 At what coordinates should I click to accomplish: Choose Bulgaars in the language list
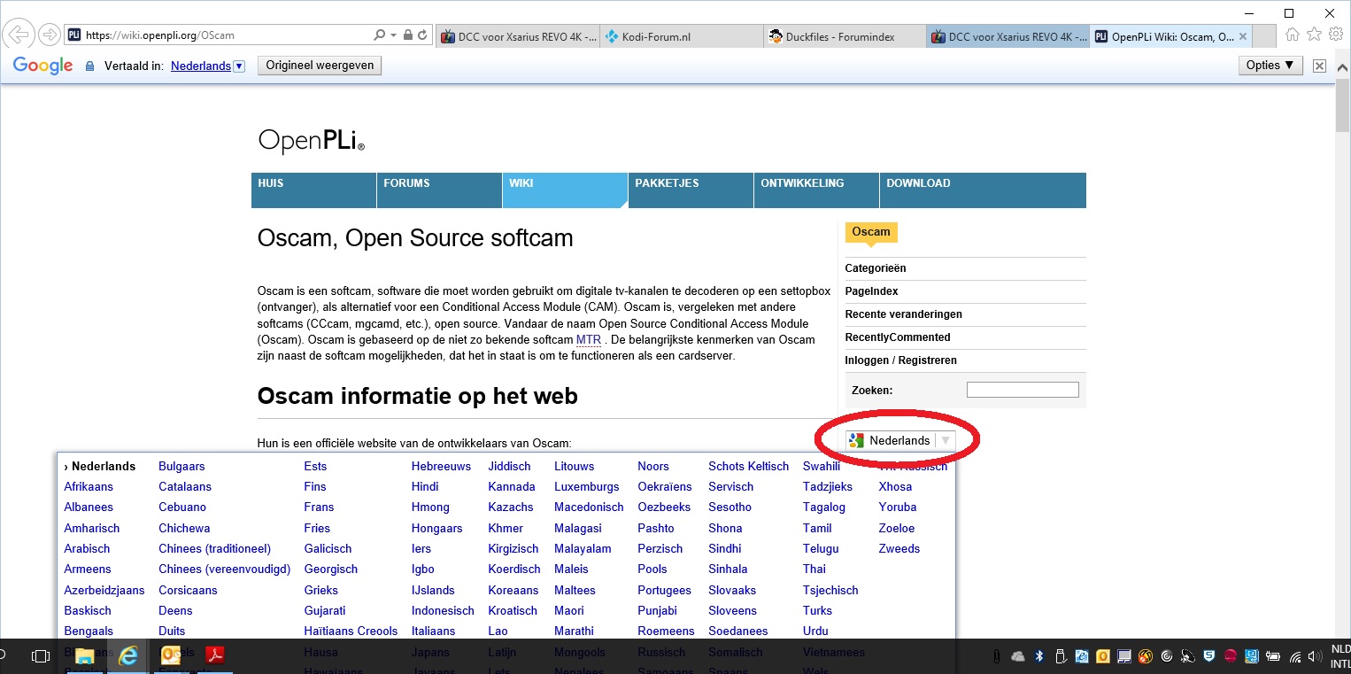[x=181, y=466]
